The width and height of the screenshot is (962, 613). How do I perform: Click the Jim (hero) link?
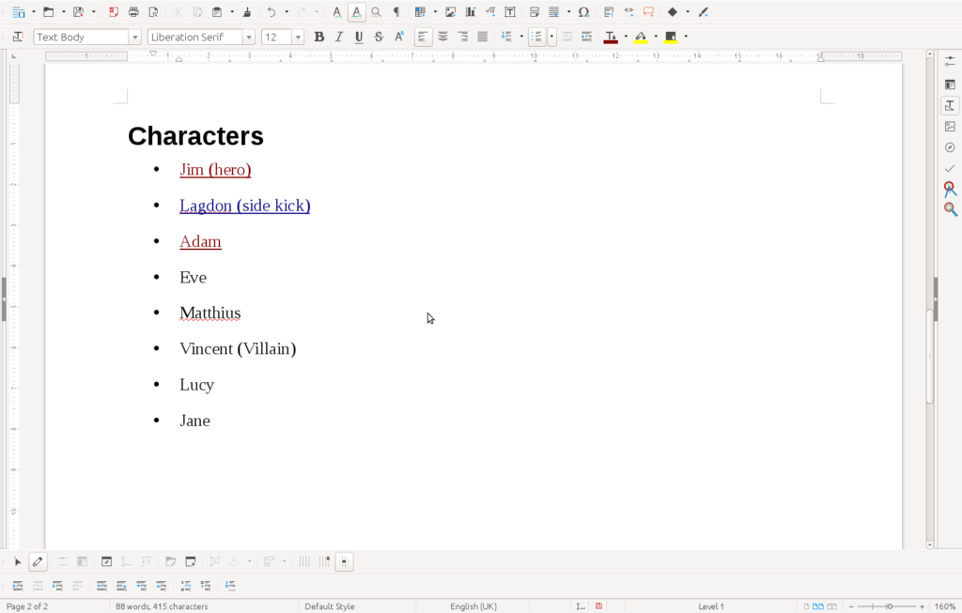point(215,170)
